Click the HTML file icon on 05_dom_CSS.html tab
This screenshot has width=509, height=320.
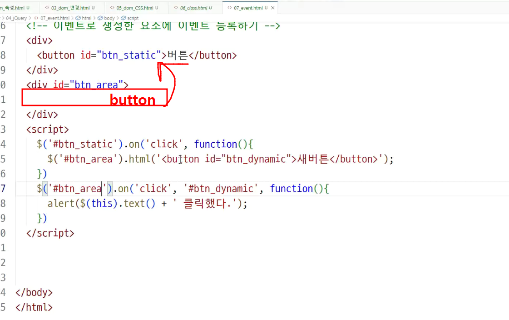coord(112,7)
